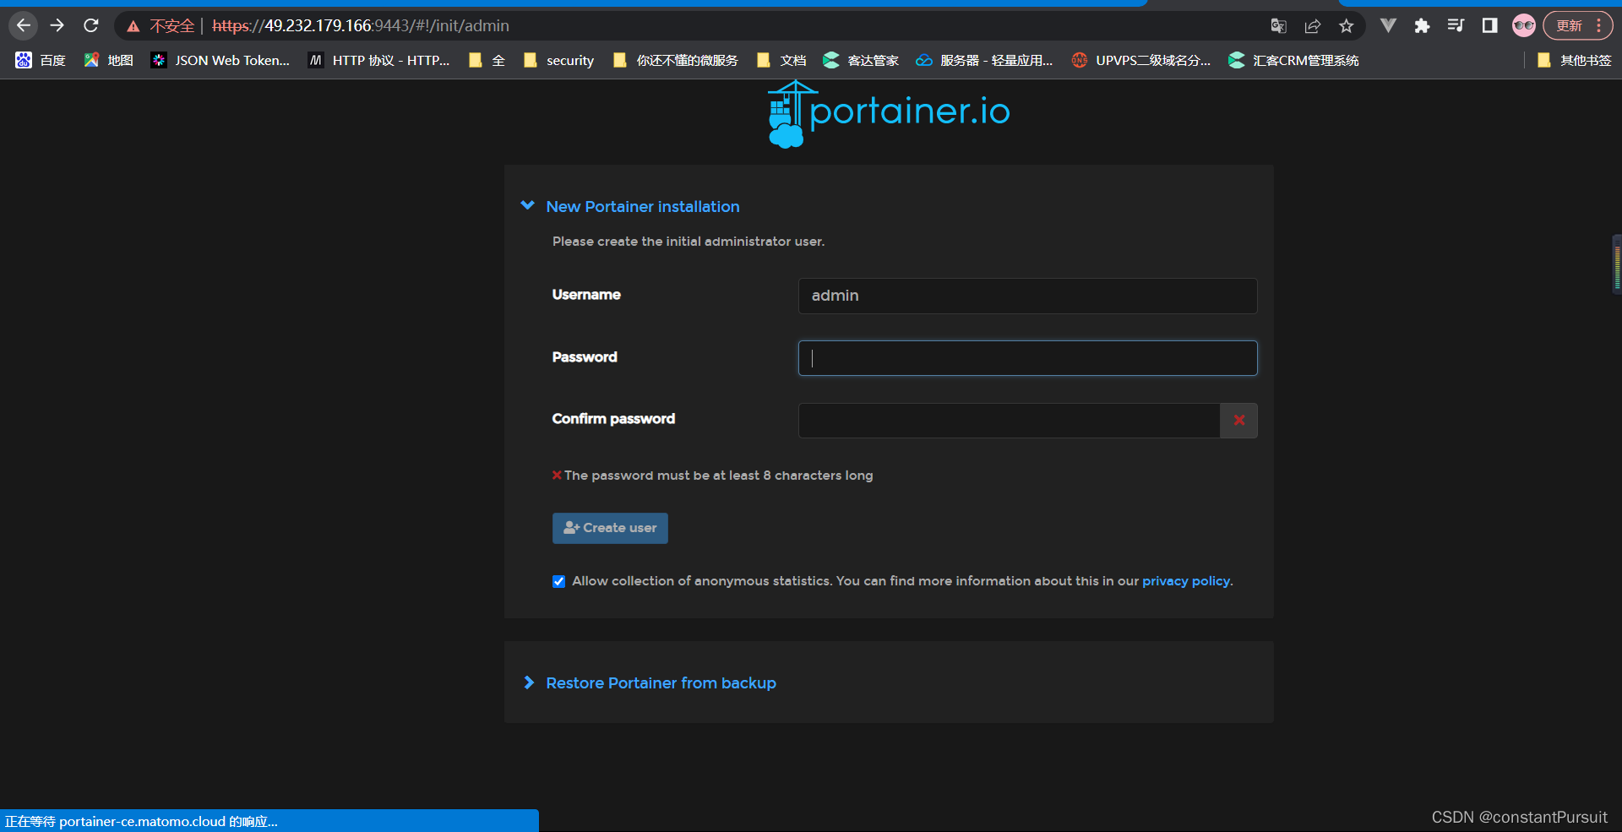Focus the Username field
This screenshot has height=832, width=1622.
[1027, 296]
